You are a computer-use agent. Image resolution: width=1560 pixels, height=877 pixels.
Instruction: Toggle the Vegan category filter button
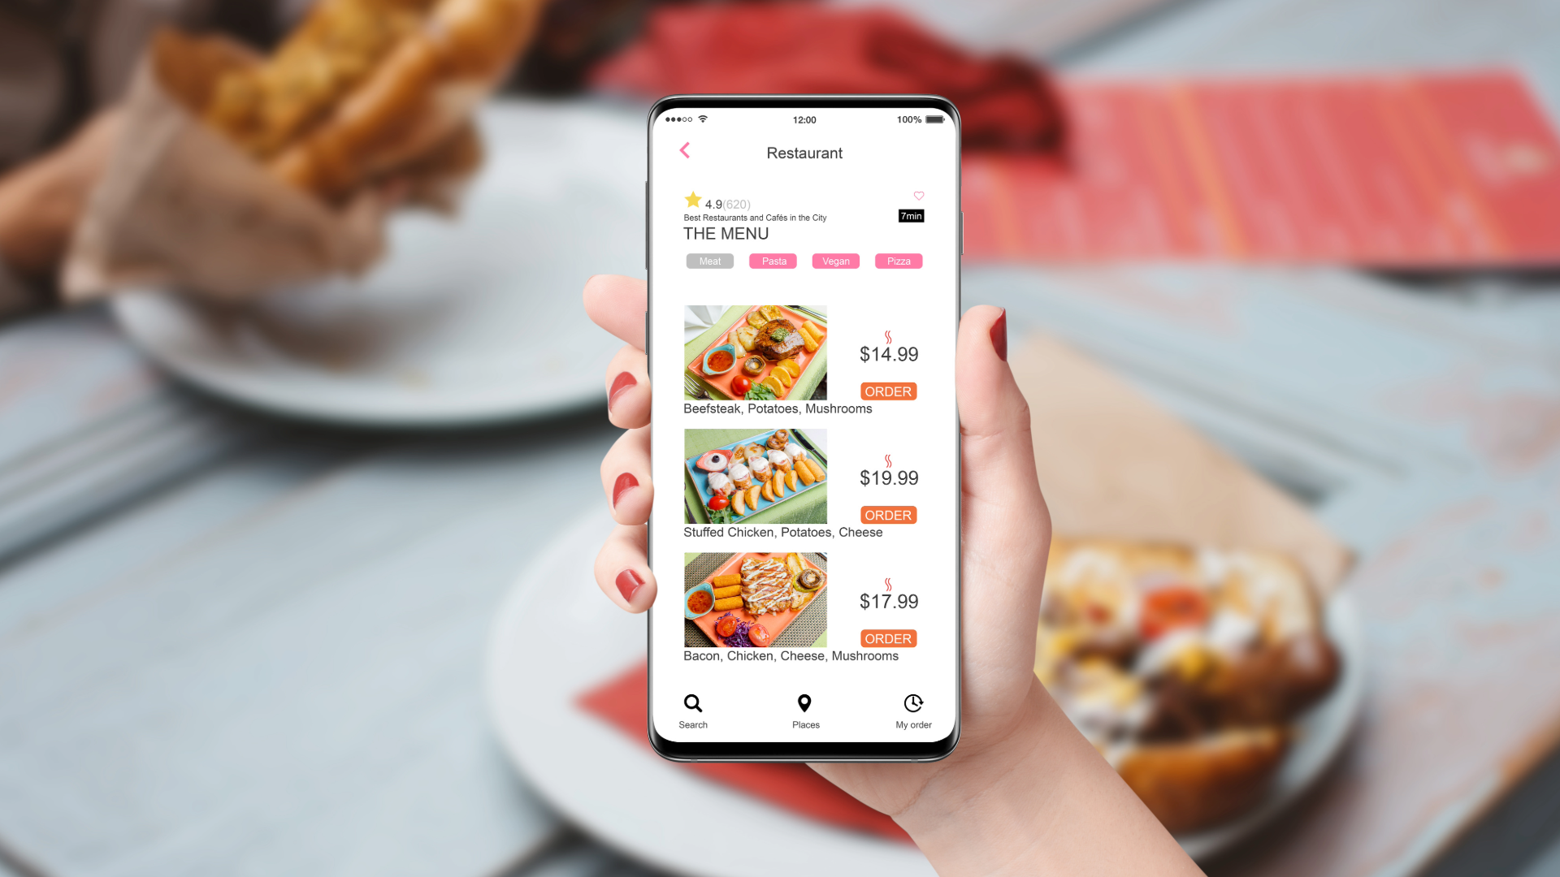836,260
